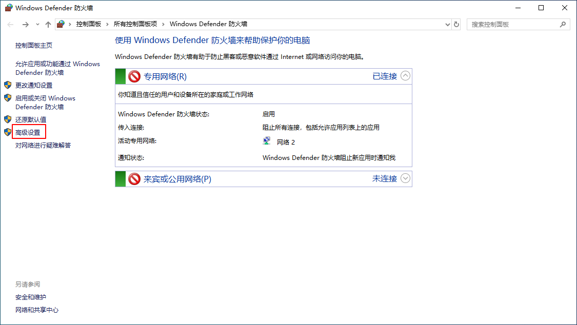
Task: Click the 专用网络(R) header title
Action: [165, 76]
